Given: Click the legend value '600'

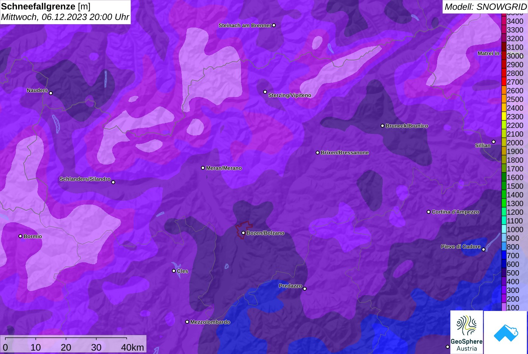Looking at the screenshot, I should [513, 264].
